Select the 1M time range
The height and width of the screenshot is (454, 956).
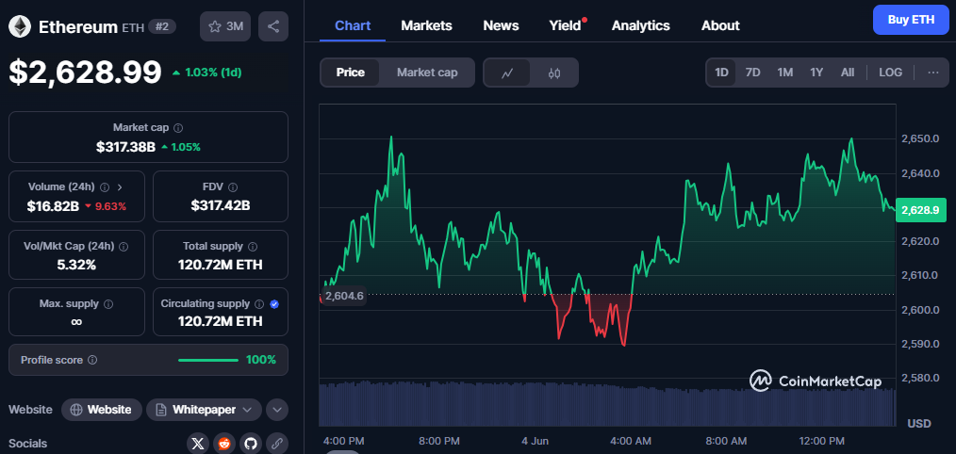784,73
